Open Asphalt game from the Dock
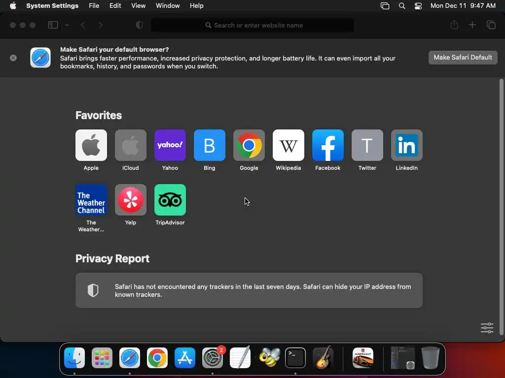Image resolution: width=505 pixels, height=378 pixels. pos(363,358)
